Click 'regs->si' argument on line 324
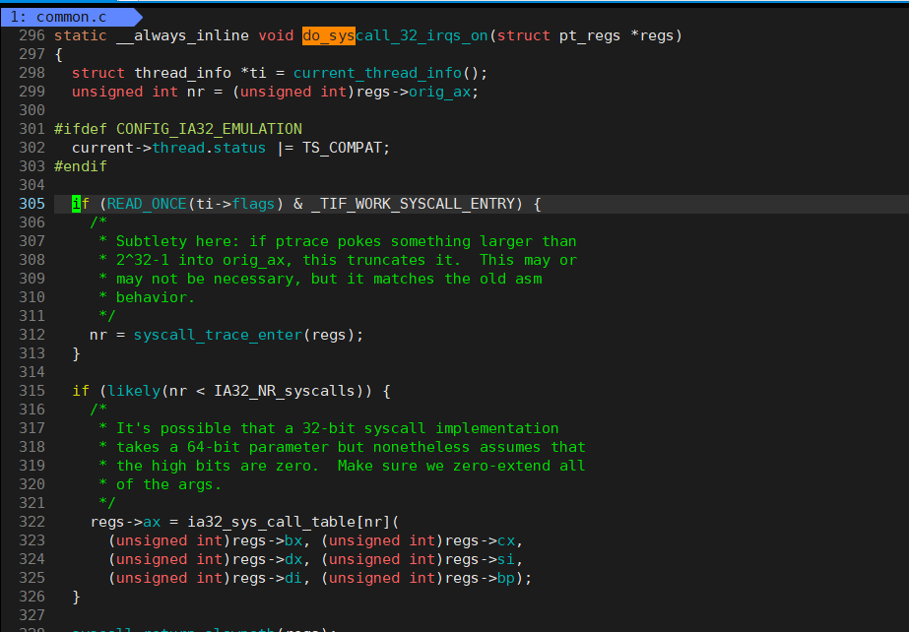Screen dimensions: 909x632 point(480,559)
